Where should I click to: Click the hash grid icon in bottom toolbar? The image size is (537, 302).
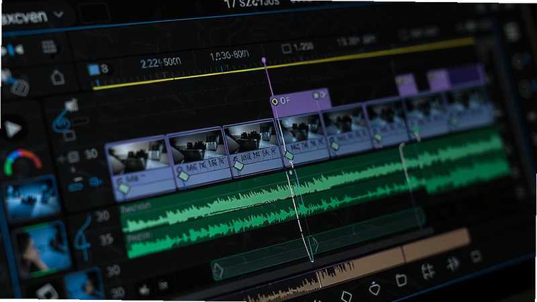[x=428, y=272]
